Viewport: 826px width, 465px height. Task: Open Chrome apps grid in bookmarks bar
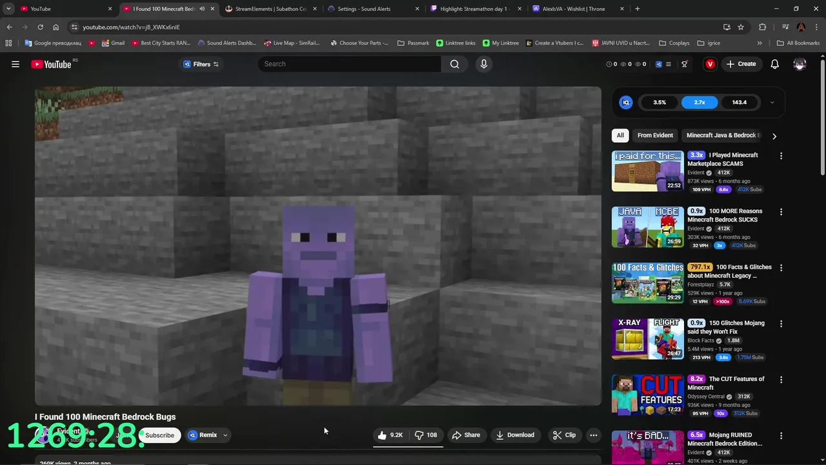(8, 43)
